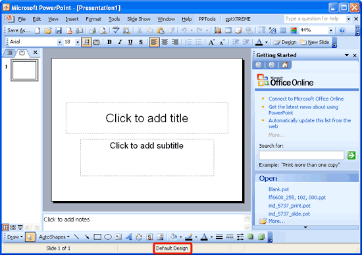Click the Open folder icon in the toolbar
This screenshot has height=255, width=362.
point(48,30)
